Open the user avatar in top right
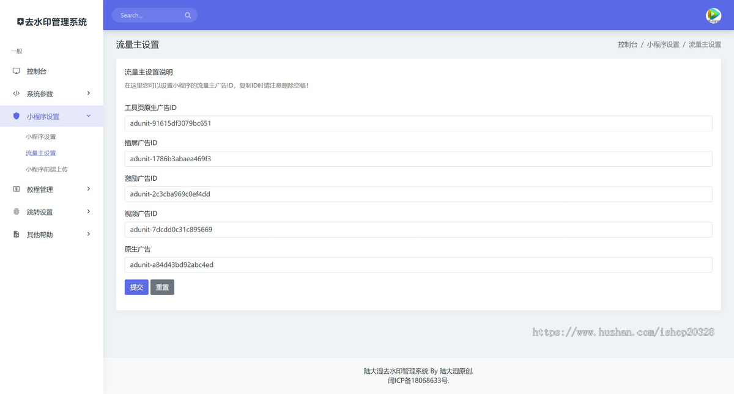Screen dimensions: 734x394 tap(713, 15)
